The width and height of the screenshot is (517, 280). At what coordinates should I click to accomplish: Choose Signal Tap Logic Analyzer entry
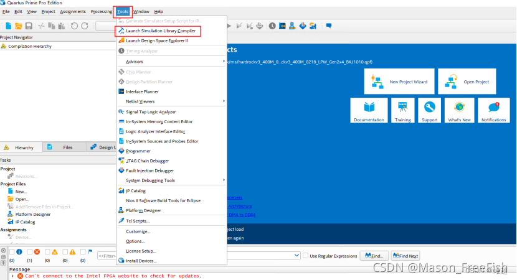171,112
